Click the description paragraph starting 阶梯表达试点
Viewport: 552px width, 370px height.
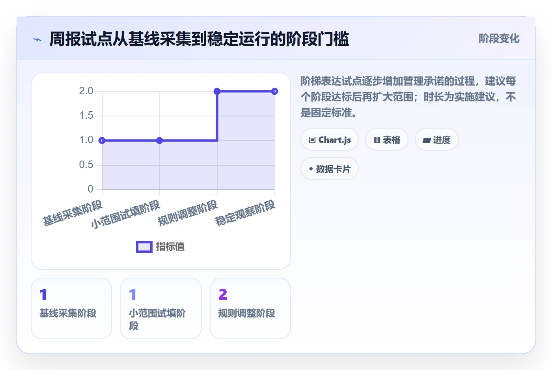(x=408, y=97)
